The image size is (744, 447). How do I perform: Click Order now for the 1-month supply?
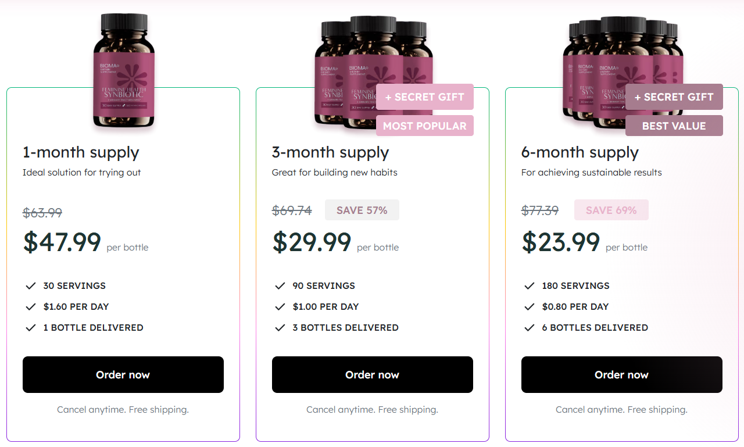pyautogui.click(x=123, y=374)
